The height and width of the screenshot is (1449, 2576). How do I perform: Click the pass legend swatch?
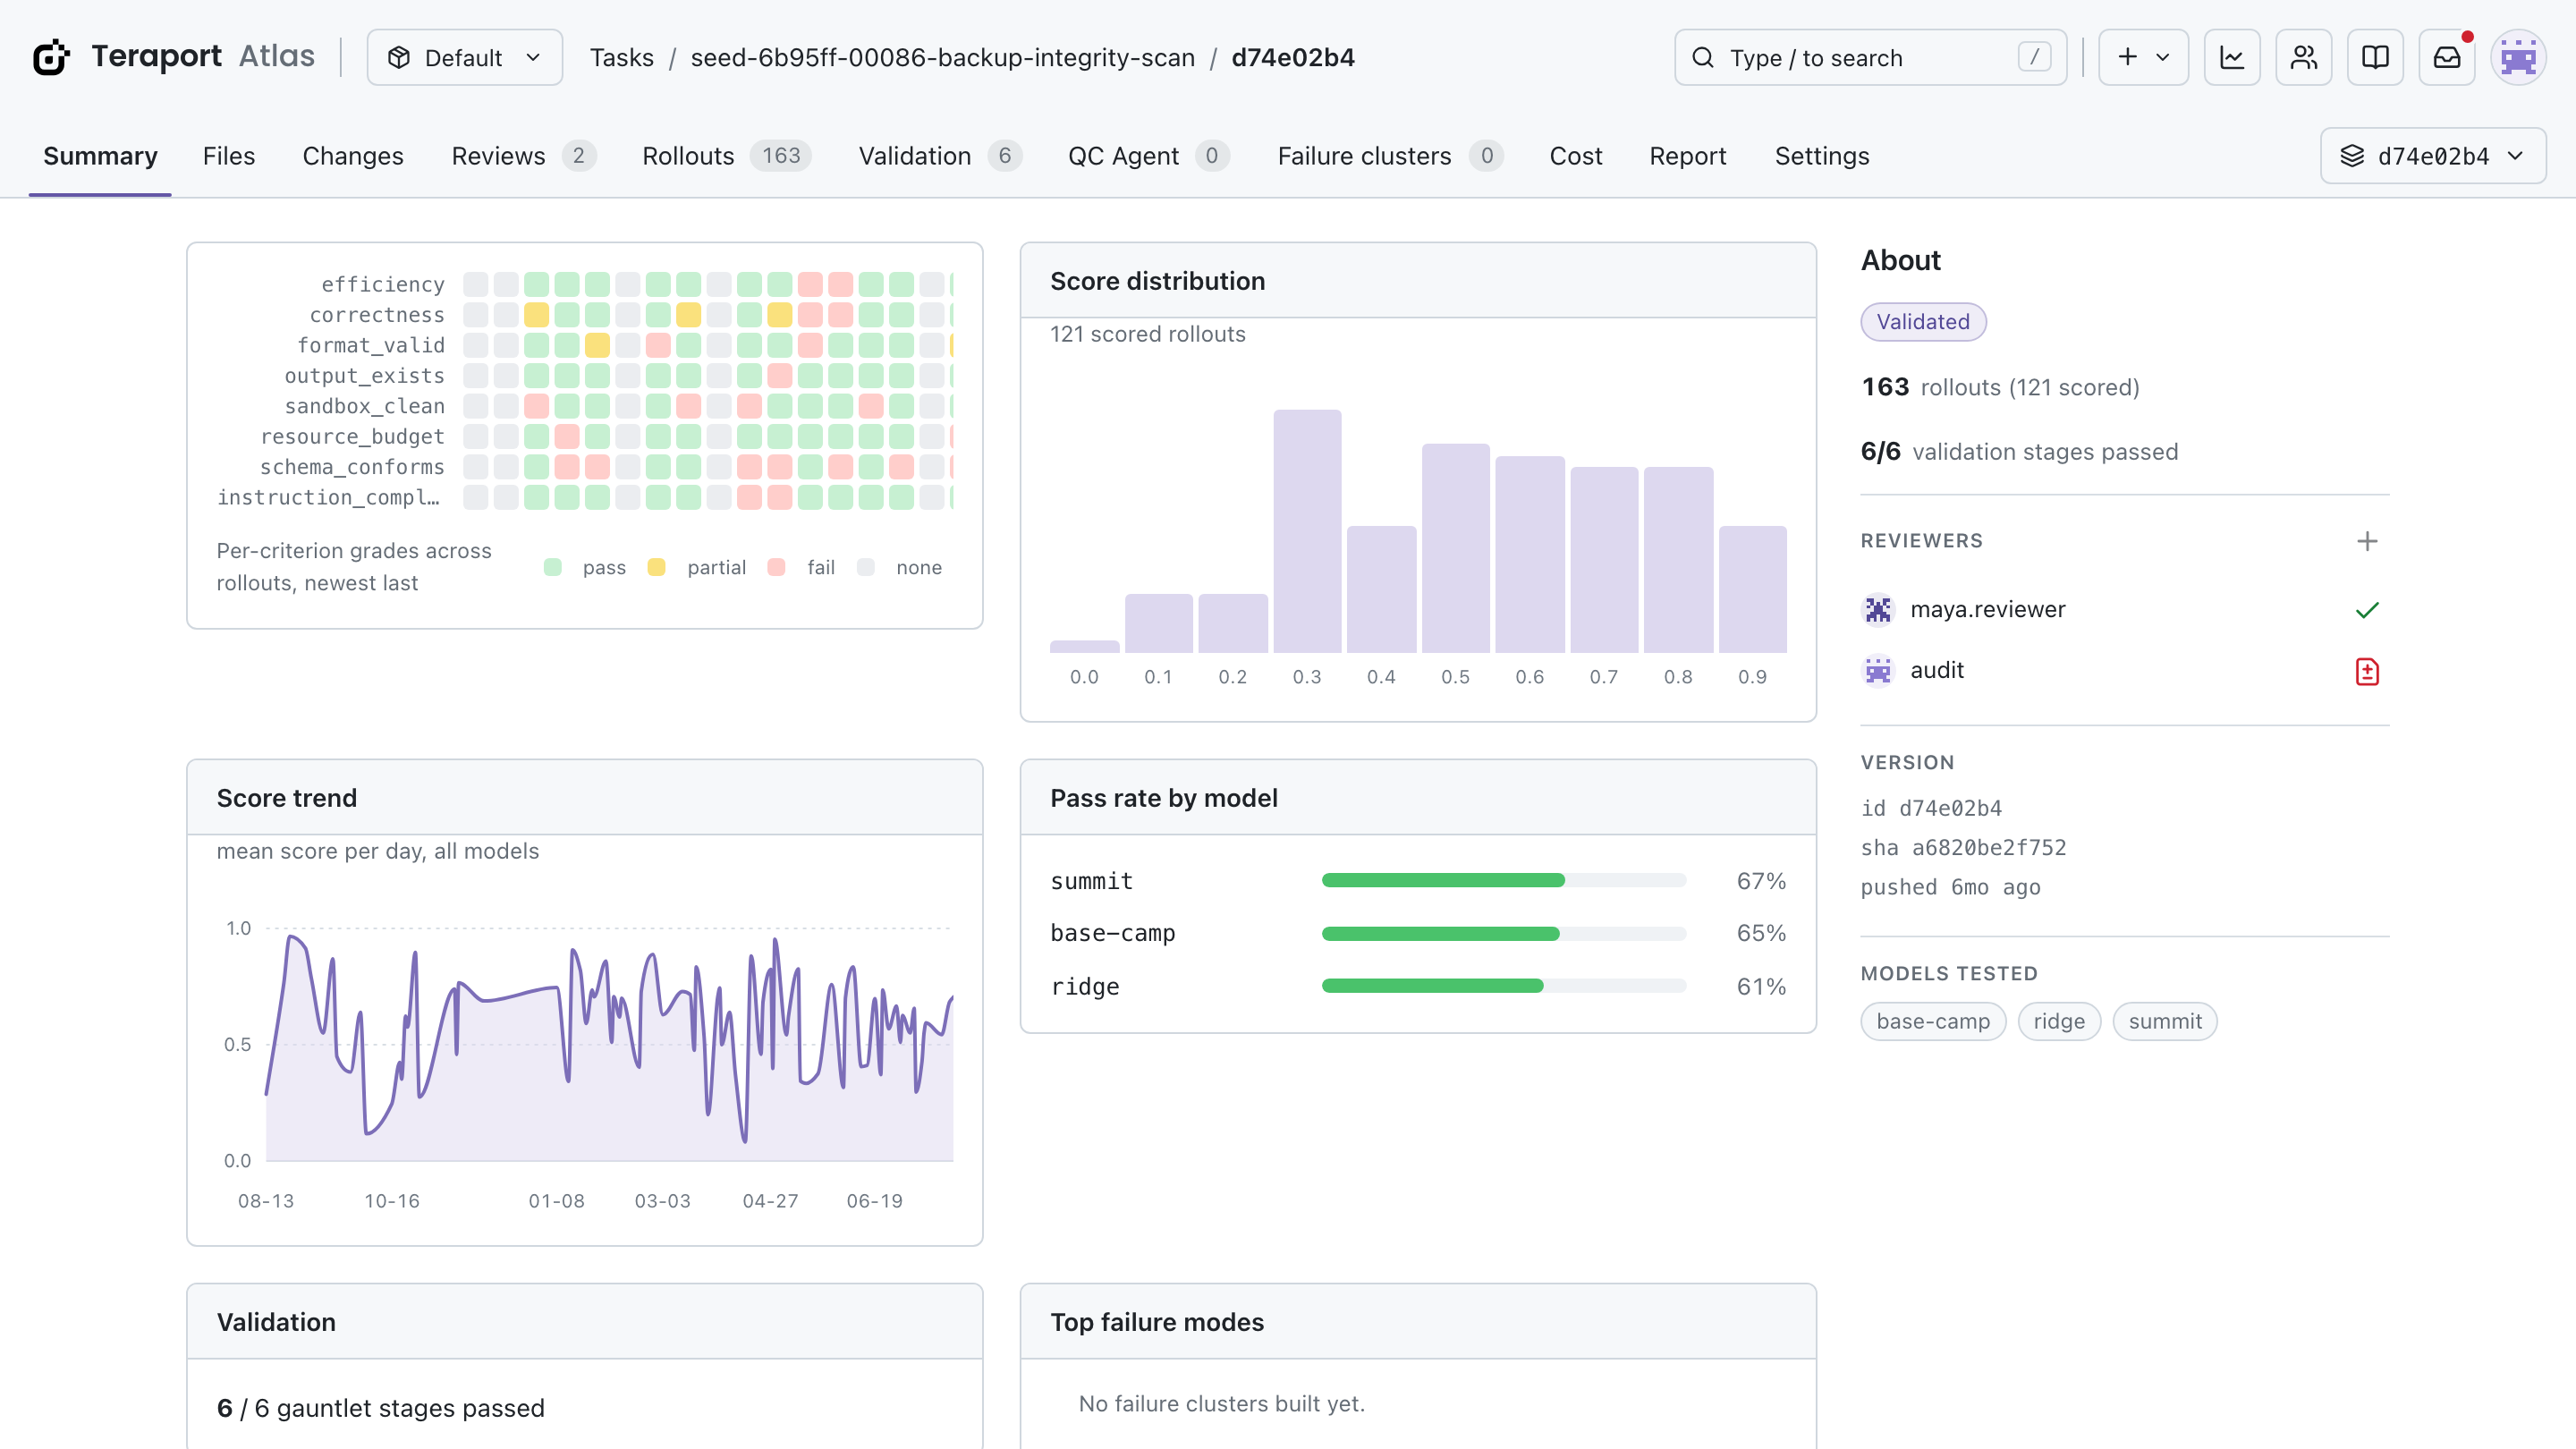coord(552,567)
